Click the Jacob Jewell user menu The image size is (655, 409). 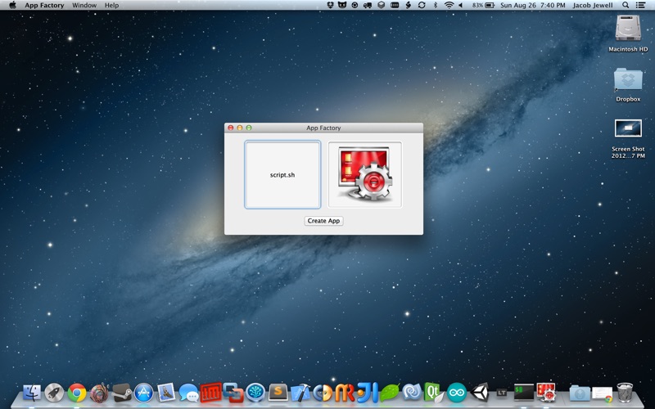click(x=593, y=5)
